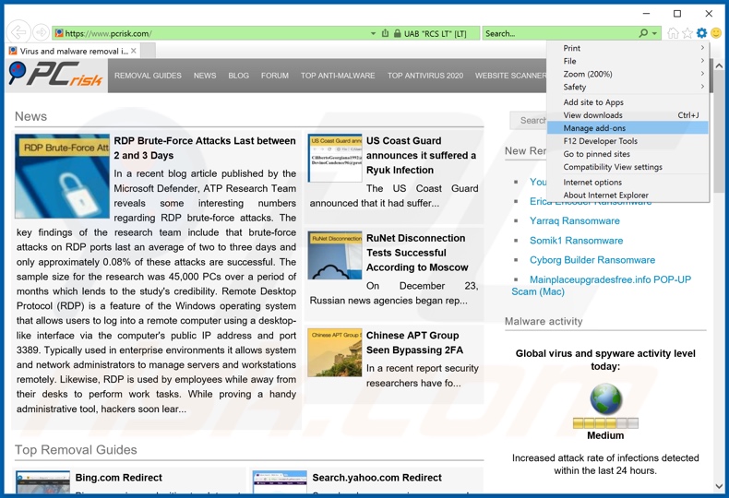Screen dimensions: 729x498
Task: Open Favorites star icon
Action: click(687, 33)
